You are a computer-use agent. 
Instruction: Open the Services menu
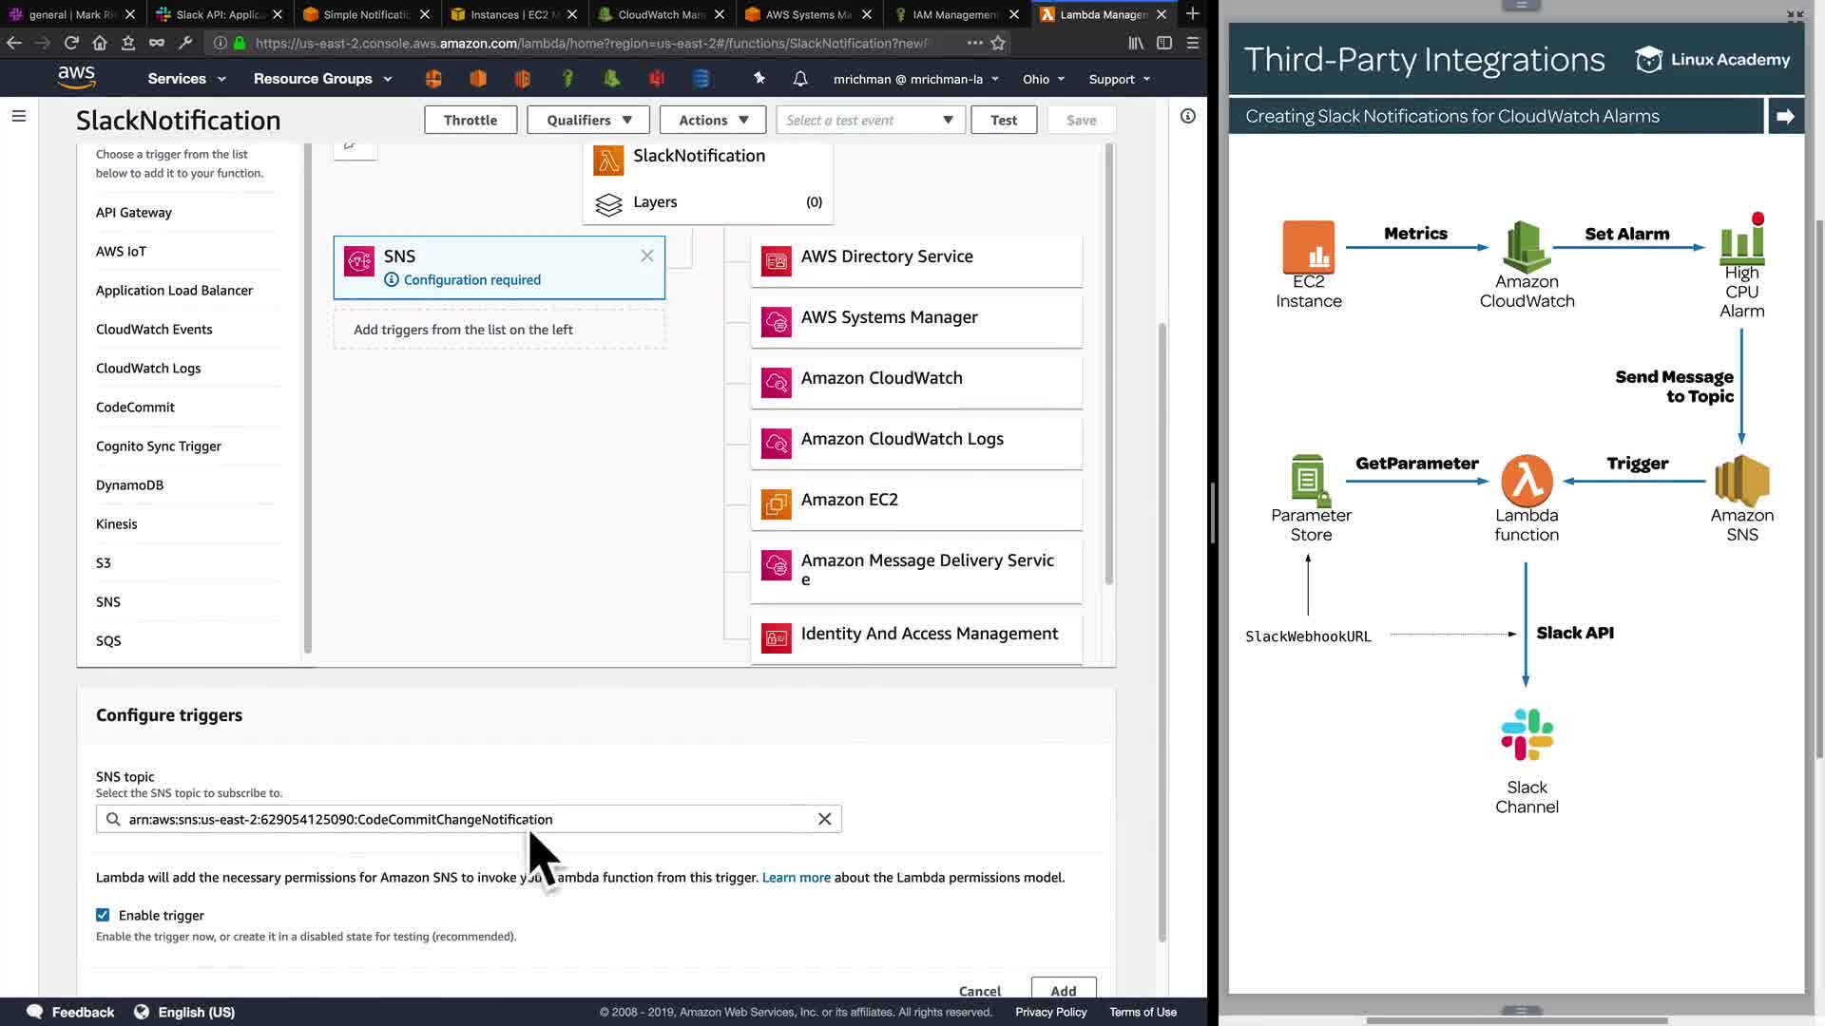click(x=186, y=79)
